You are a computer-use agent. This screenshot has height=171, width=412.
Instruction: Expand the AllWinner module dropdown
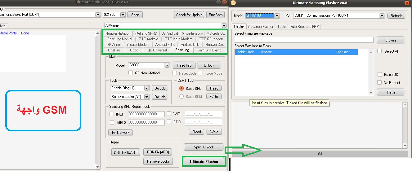click(x=224, y=25)
